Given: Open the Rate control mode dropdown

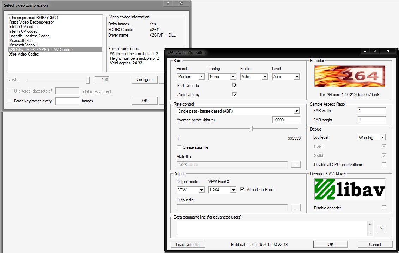Looking at the screenshot, I should (238, 111).
